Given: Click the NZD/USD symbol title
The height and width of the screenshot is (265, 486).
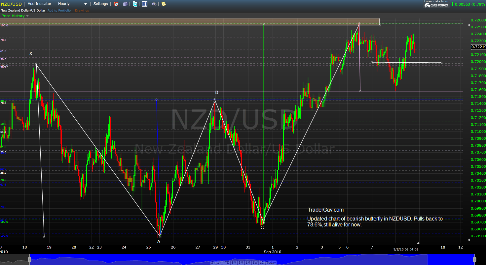Looking at the screenshot, I should pyautogui.click(x=12, y=4).
